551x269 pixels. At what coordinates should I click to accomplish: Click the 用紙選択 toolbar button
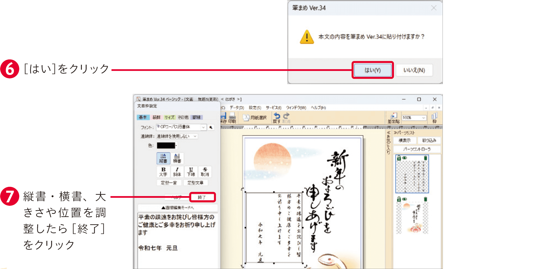click(255, 118)
